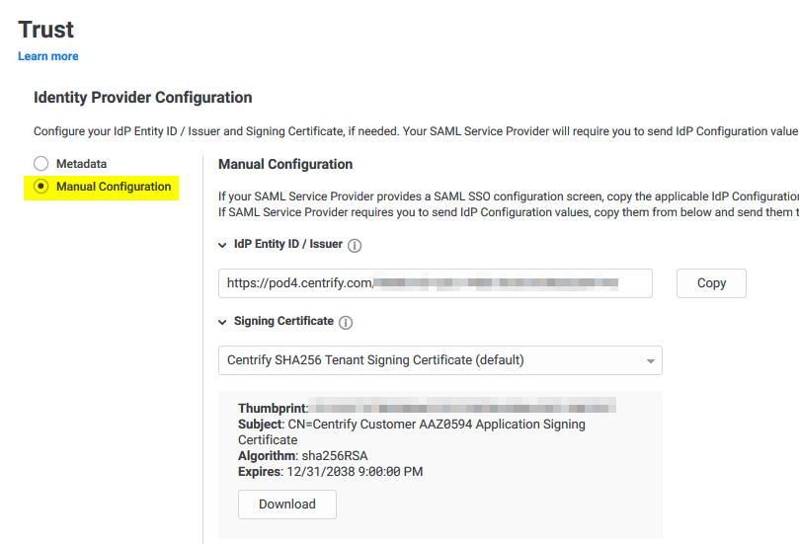
Task: Open info icon beside Signing Certificate
Action: tap(346, 323)
